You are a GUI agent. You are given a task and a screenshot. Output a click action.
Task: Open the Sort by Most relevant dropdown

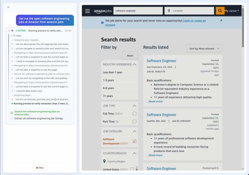[204, 48]
